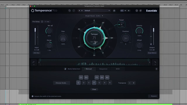Toggle the Note Selection lock icon

click(x=65, y=69)
